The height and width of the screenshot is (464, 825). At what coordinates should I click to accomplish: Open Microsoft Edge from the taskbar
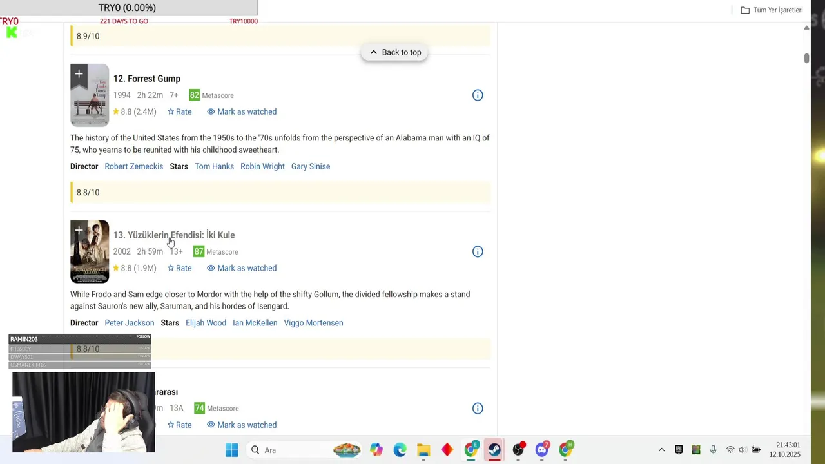click(400, 450)
